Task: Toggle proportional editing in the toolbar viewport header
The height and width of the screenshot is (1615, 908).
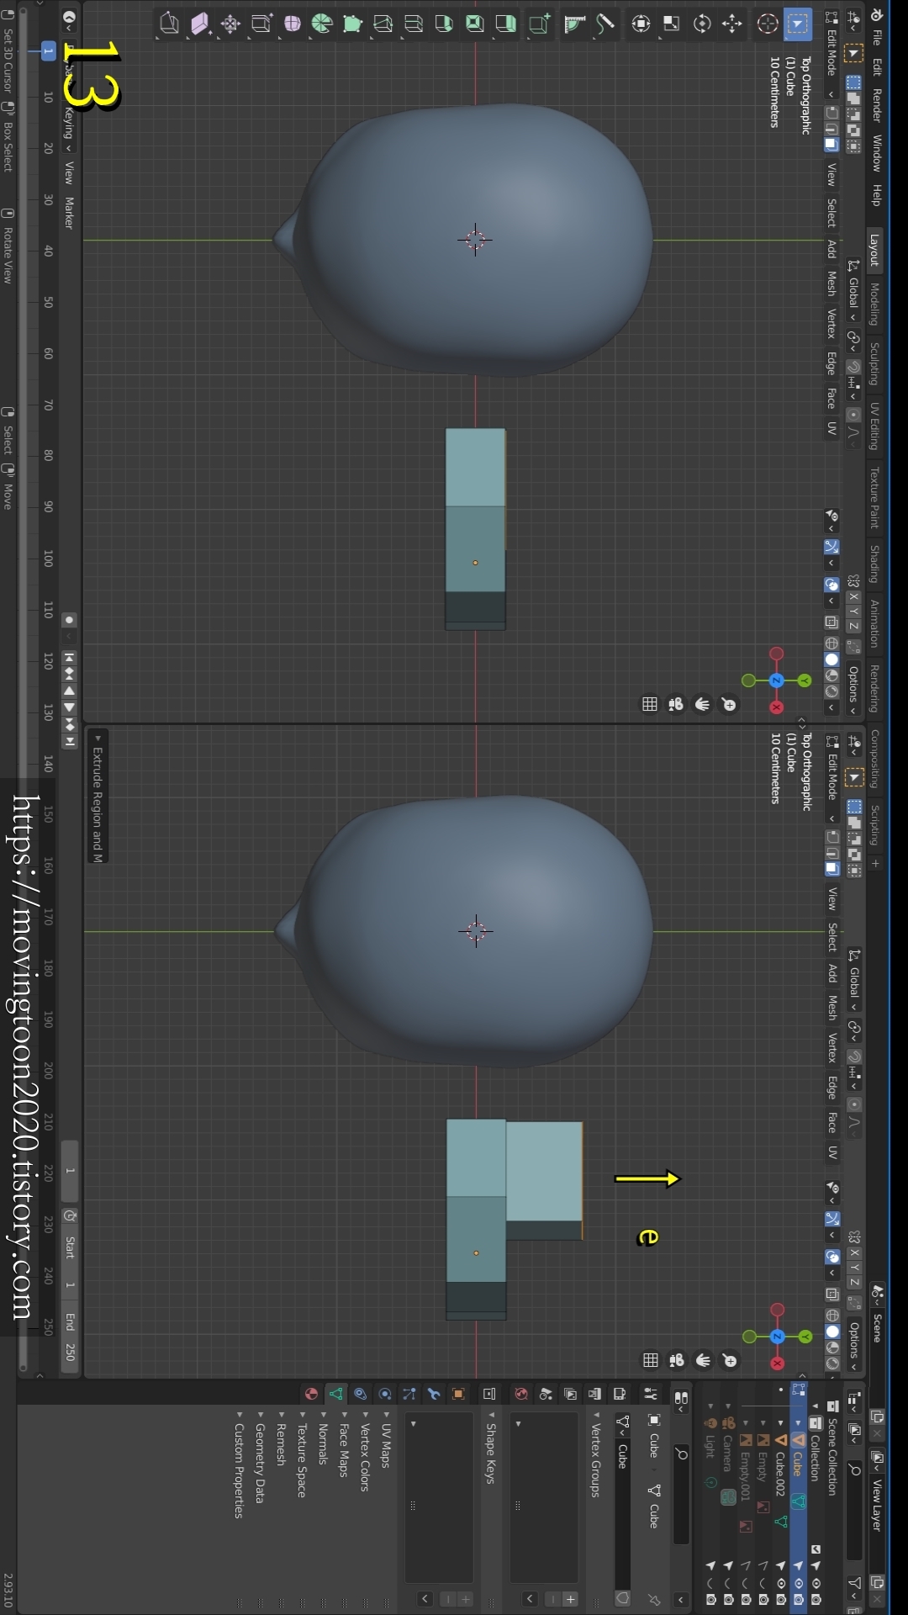Action: tap(853, 415)
